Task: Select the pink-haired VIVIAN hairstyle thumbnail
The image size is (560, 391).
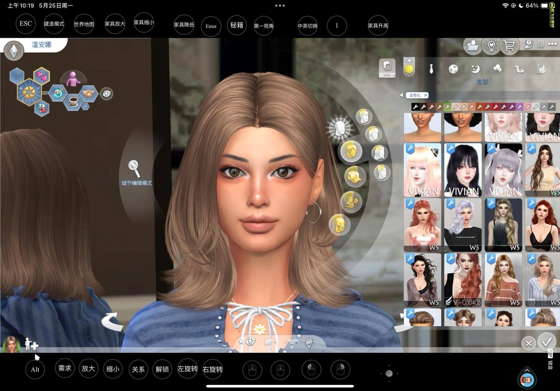Action: 422,170
